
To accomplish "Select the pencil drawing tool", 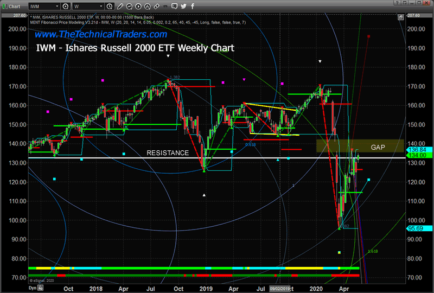I will tap(120, 6).
